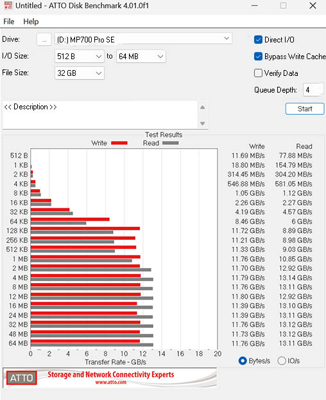This screenshot has height=400, width=326.
Task: Enable the Verify Data checkbox
Action: click(258, 73)
